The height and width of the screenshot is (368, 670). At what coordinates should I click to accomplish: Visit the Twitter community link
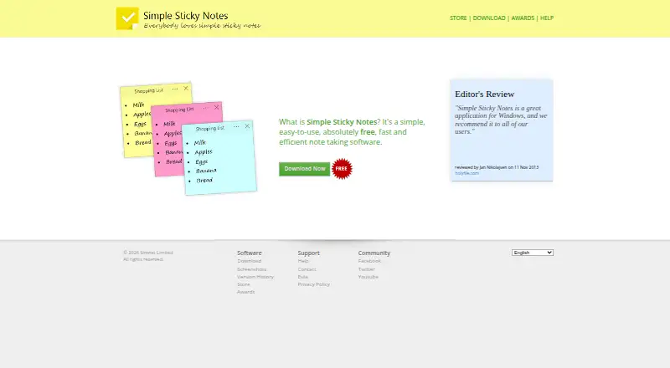pos(366,269)
